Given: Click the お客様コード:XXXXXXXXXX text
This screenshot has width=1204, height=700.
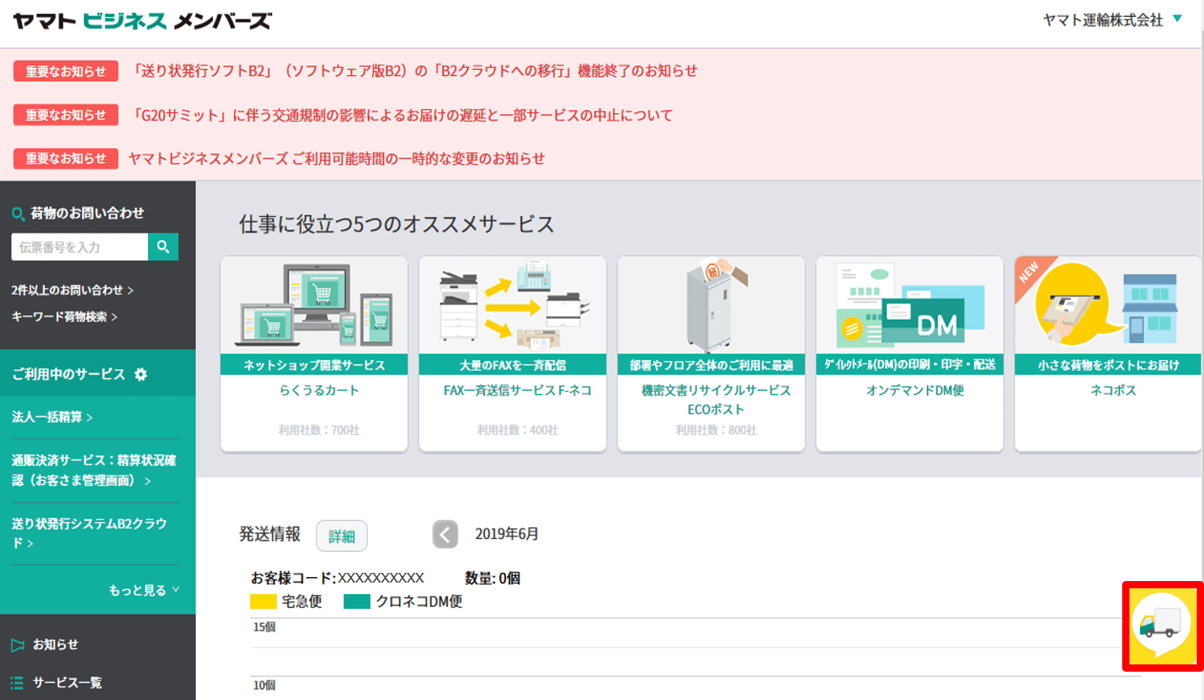Looking at the screenshot, I should tap(338, 578).
